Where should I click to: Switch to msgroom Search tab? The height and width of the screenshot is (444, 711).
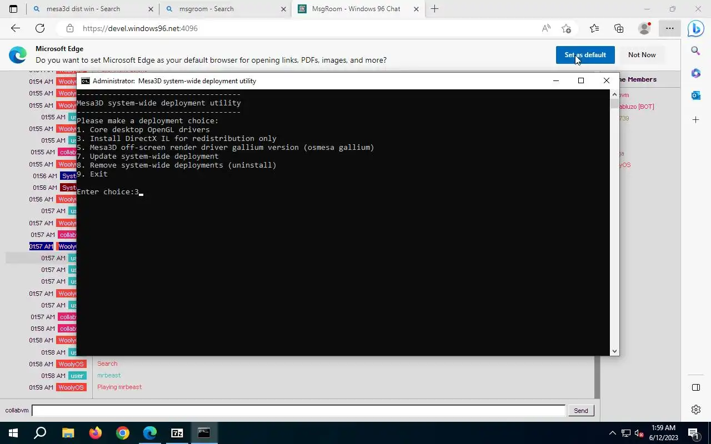click(225, 9)
